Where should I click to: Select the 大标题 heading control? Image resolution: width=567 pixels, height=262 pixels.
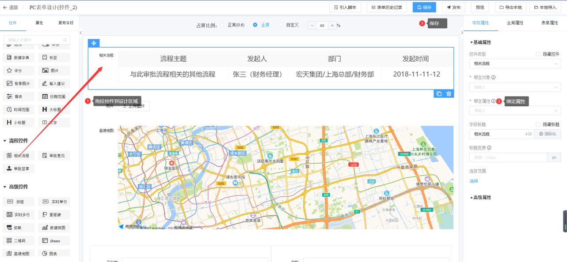[x=54, y=109]
